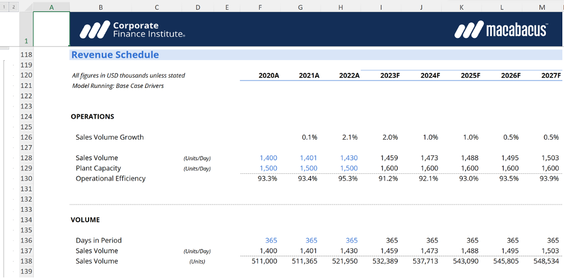564x278 pixels.
Task: Select the 2020A Sales Volume value 1,400 in row 128
Action: pyautogui.click(x=268, y=158)
